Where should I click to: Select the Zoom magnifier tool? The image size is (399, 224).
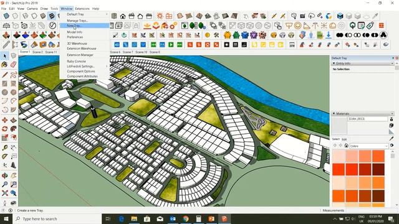(4, 184)
